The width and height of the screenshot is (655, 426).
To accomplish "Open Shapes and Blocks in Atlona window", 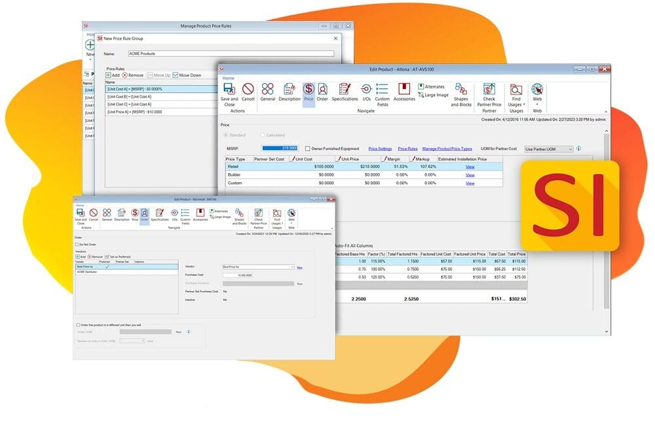I will (x=460, y=95).
